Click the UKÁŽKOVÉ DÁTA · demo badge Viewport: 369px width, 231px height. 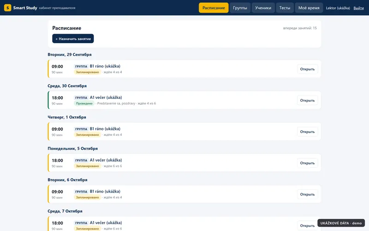pos(341,223)
